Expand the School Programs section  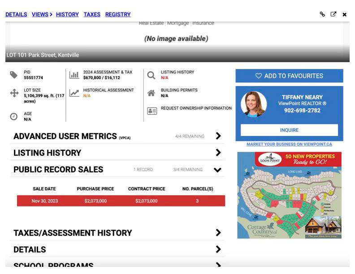click(117, 263)
